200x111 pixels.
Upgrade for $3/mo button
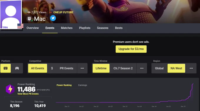click(131, 49)
